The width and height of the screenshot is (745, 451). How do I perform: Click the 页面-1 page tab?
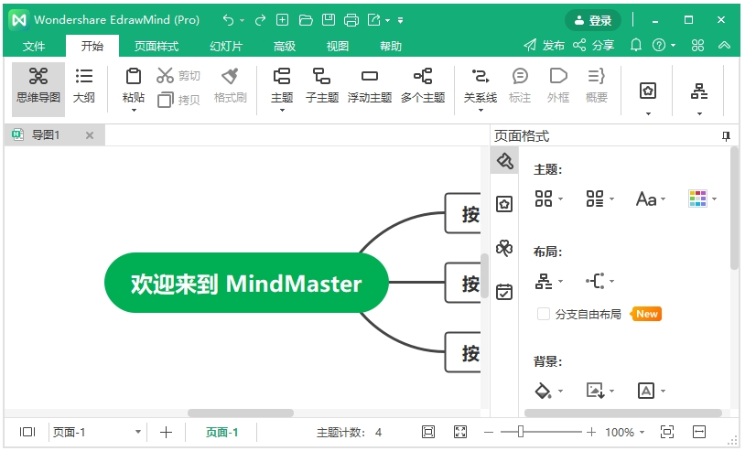click(x=221, y=433)
